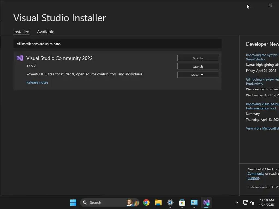Viewport: 279px width, 209px height.
Task: Expand the More dropdown
Action: 198,75
